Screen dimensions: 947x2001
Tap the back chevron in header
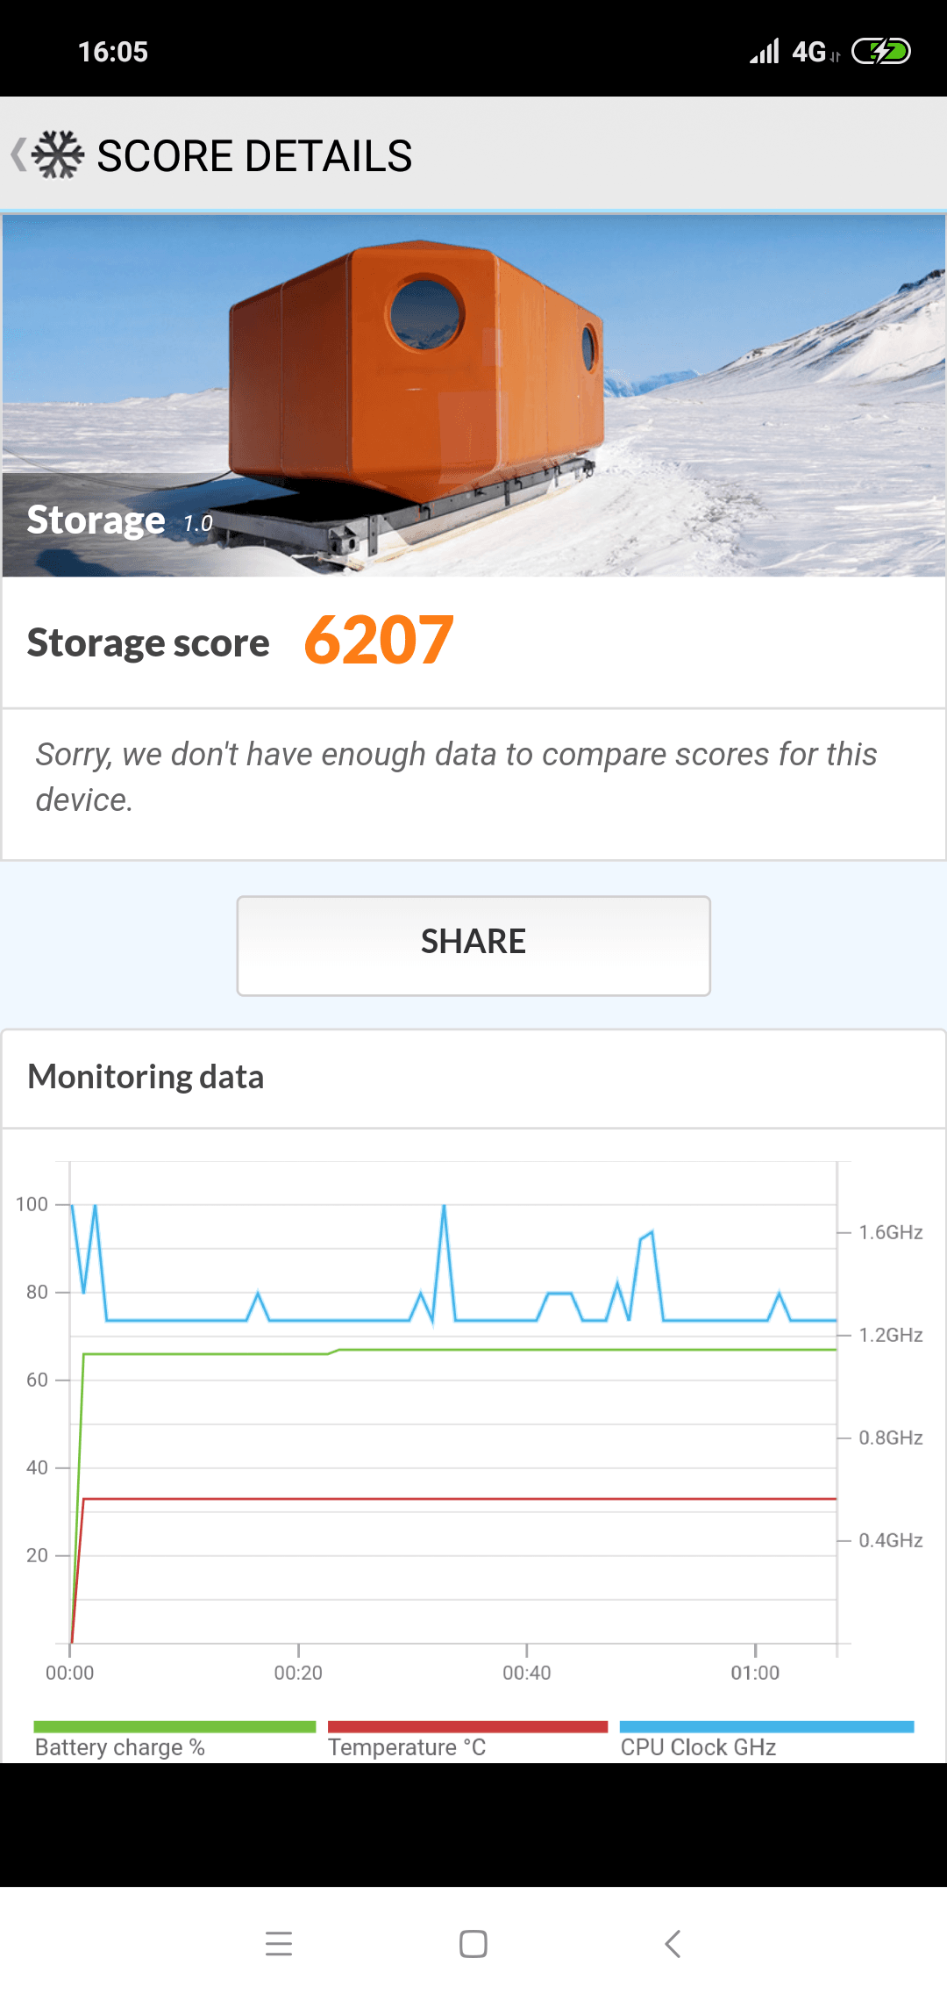tap(18, 155)
